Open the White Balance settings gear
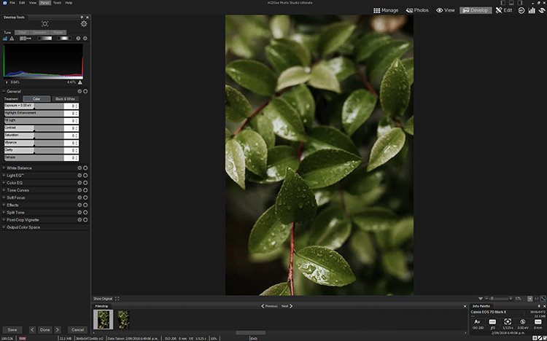The image size is (547, 341). pos(79,168)
